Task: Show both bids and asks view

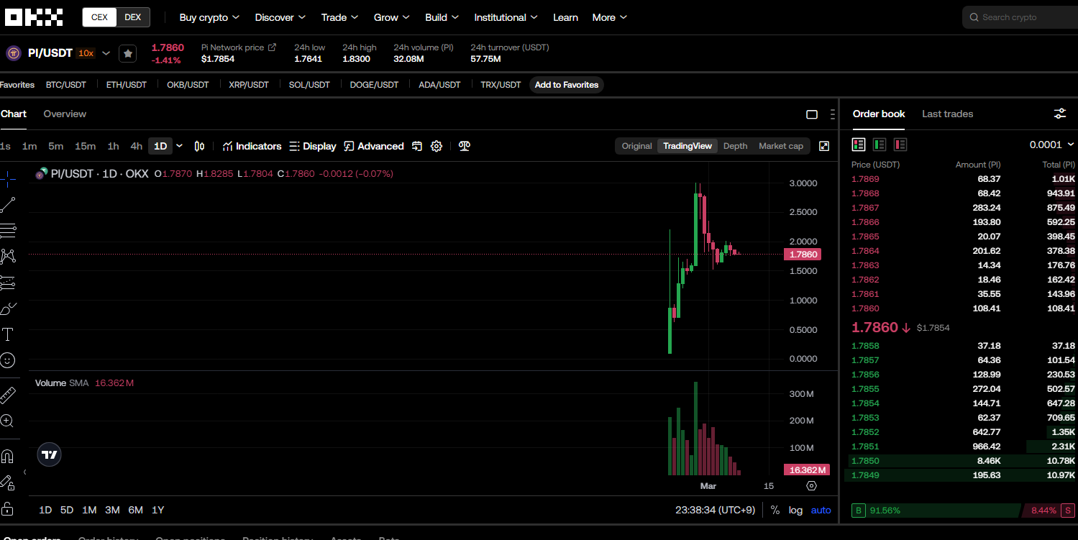Action: [859, 145]
